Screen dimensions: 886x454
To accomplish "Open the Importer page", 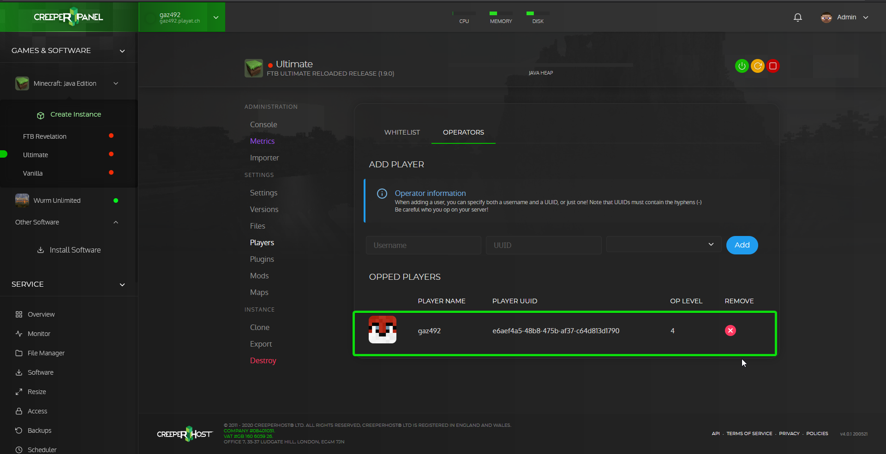I will click(264, 158).
